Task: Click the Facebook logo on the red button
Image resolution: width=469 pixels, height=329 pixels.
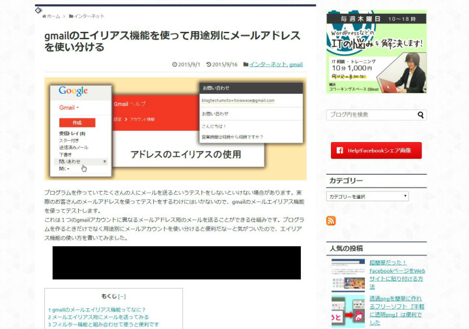Action: (340, 150)
